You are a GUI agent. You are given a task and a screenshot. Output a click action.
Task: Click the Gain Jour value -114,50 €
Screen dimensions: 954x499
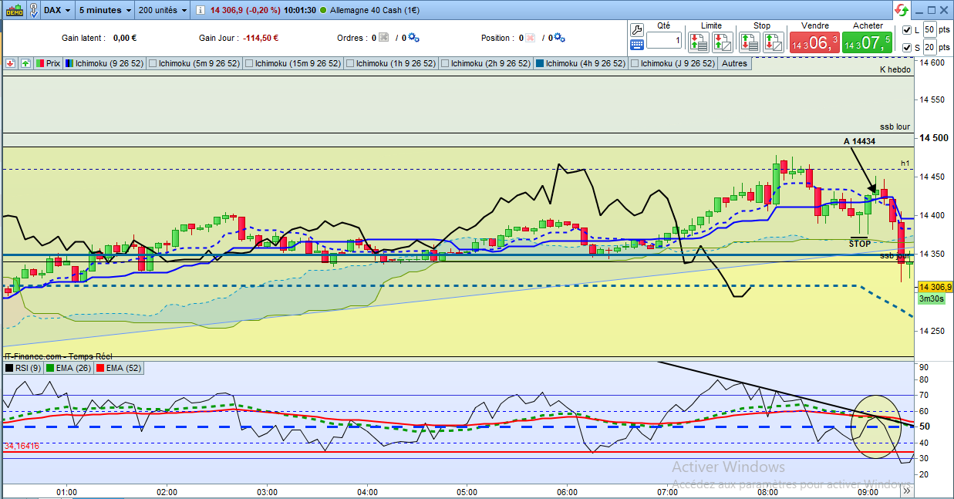pos(261,38)
